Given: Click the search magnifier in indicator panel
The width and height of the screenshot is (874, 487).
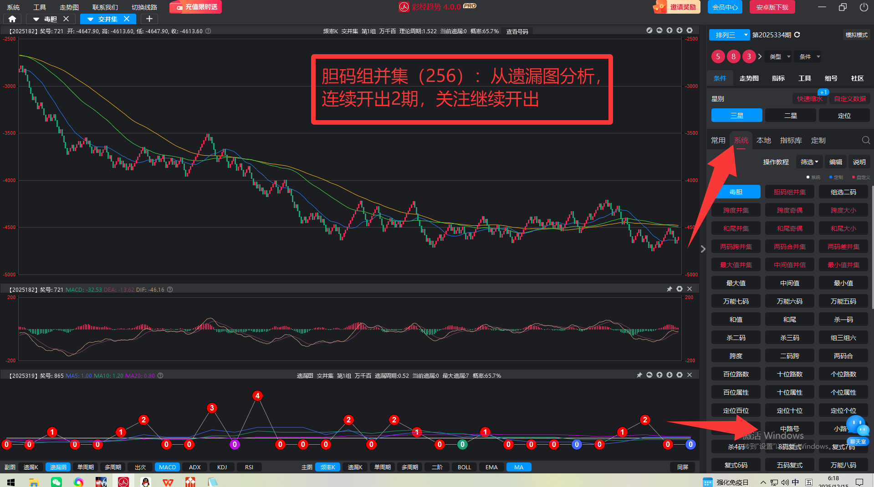Looking at the screenshot, I should (x=865, y=140).
